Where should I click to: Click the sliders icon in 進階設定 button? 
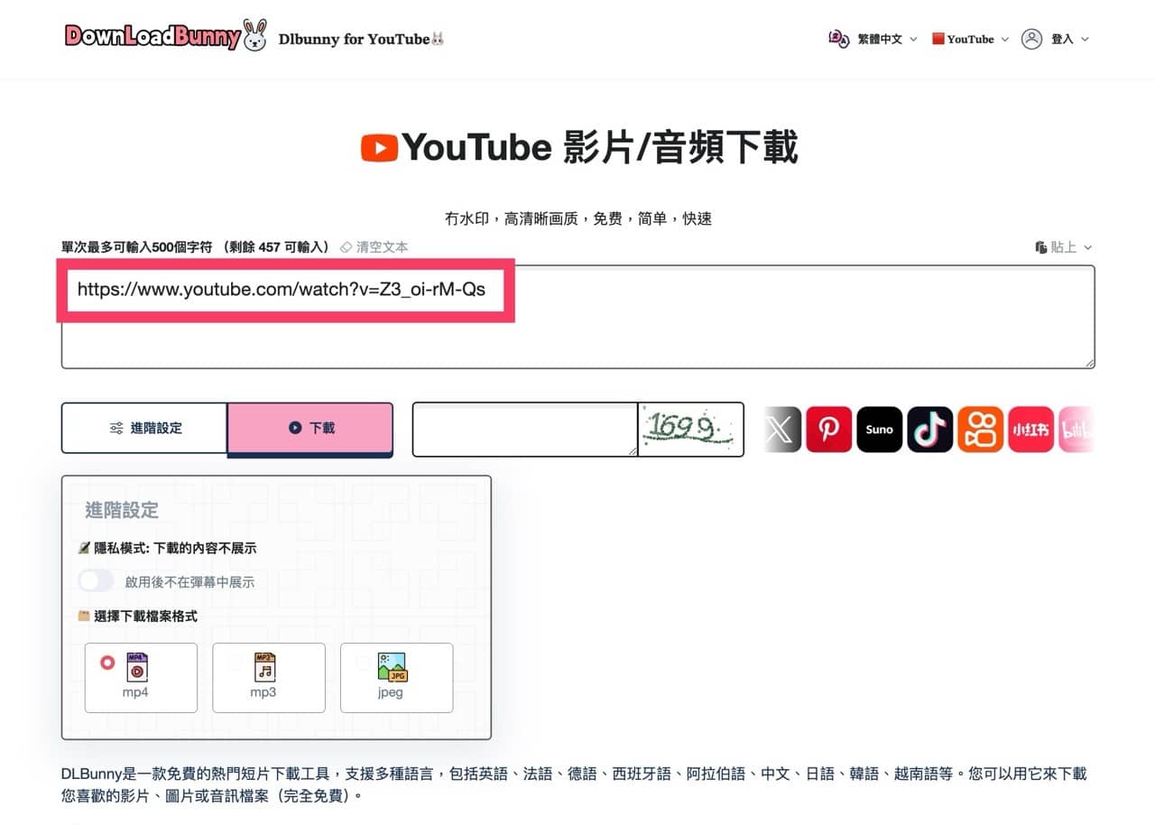pyautogui.click(x=116, y=428)
